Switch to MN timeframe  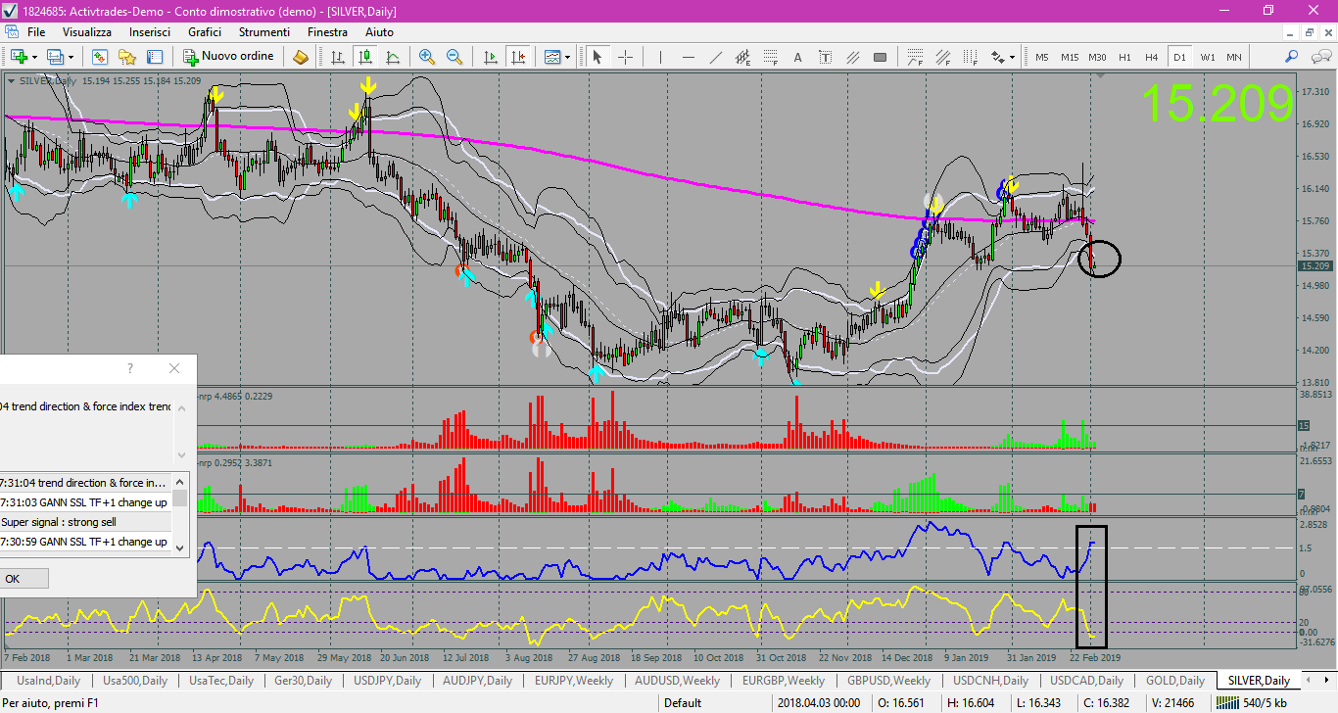pyautogui.click(x=1234, y=57)
